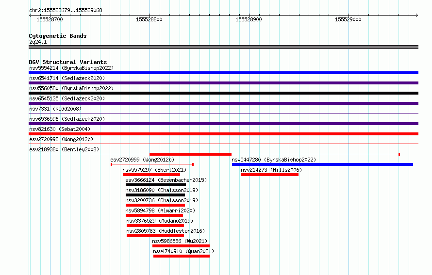Select the red nsv214273 variant bar
Viewport: 432px width, 275px height.
tap(270, 175)
